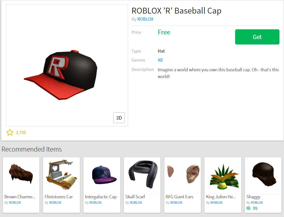Click the favorite star icon
Viewport: 284px width, 217px height.
10,133
